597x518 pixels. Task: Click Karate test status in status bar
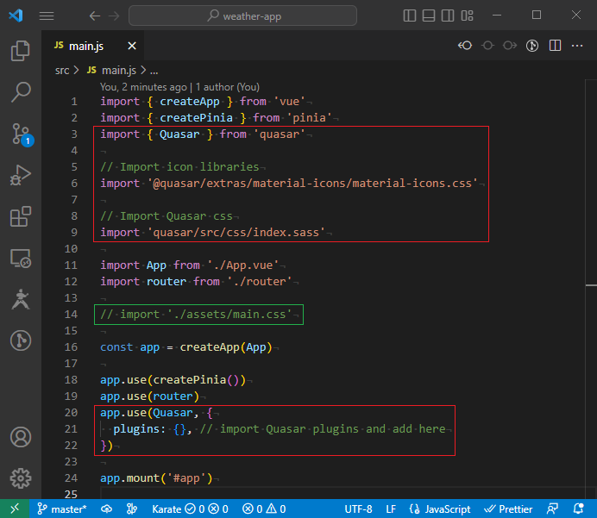tap(190, 509)
